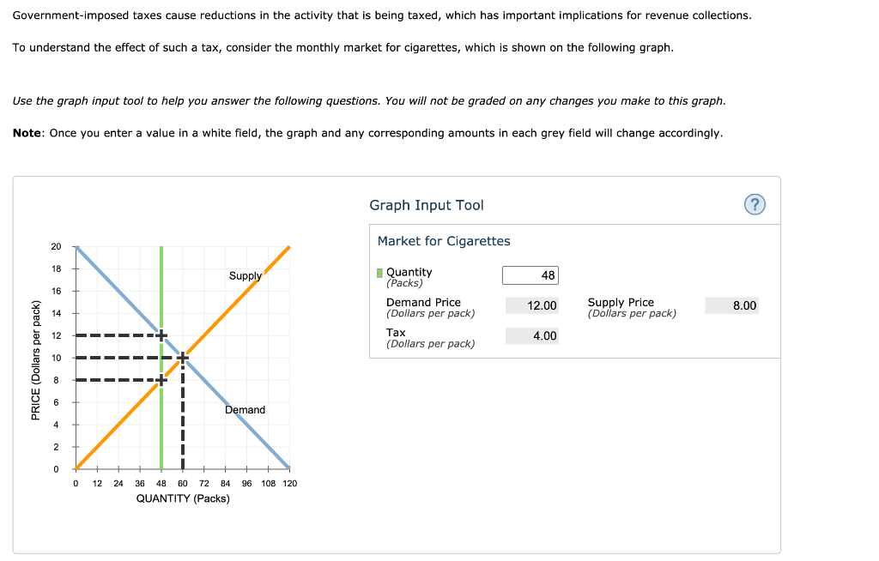The image size is (879, 561).
Task: Select the lower intersection marker at price 8
Action: 161,381
